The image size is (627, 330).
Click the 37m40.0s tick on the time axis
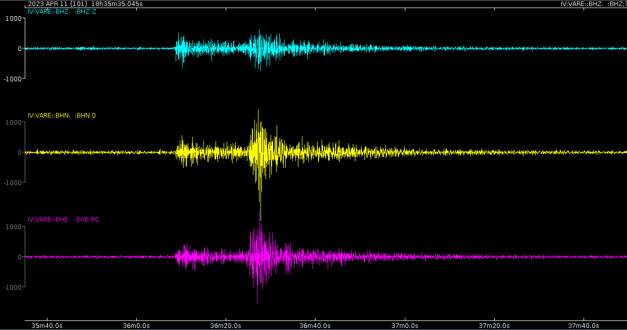584,326
